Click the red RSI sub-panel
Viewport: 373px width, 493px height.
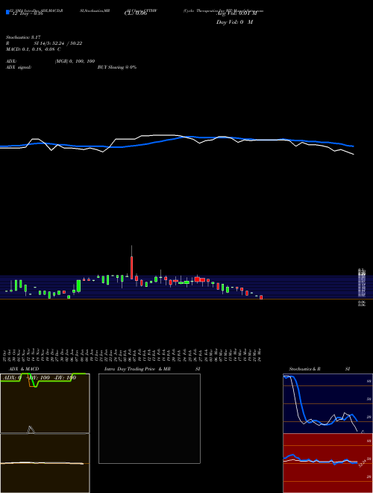coord(327,463)
